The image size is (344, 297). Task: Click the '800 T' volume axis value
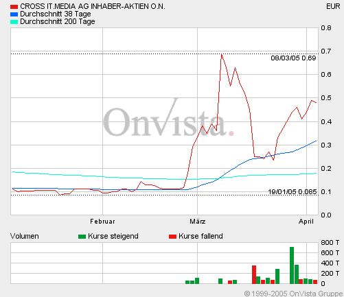tap(330, 242)
